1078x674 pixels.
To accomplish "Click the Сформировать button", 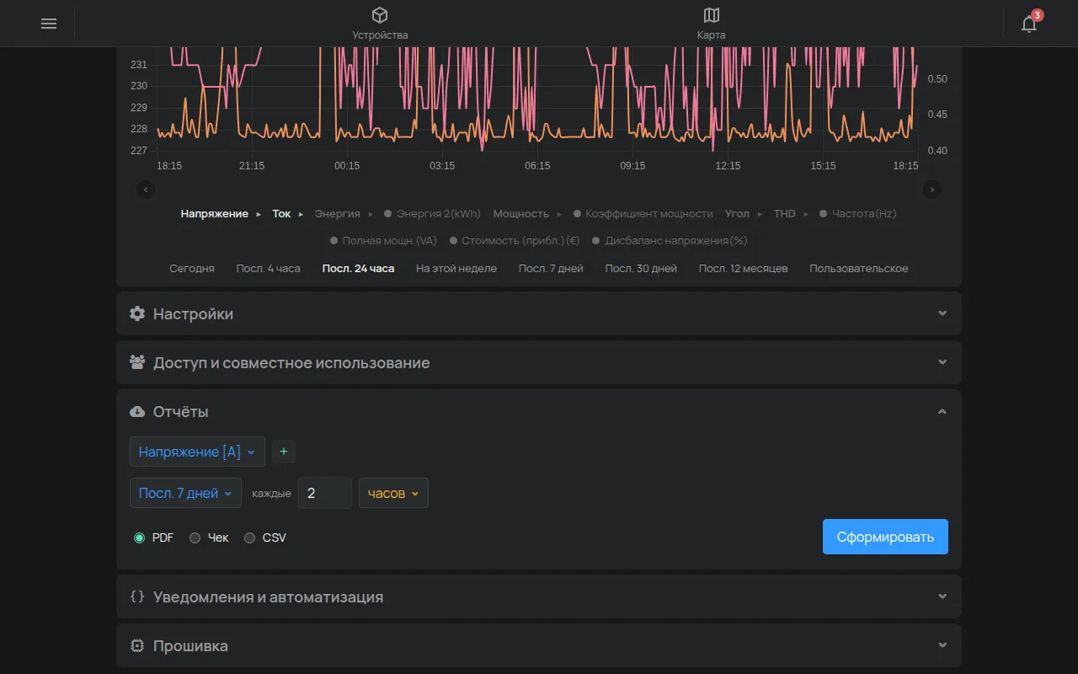I will [885, 537].
